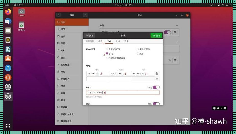Open Software Updater in the dock
The width and height of the screenshot is (236, 134).
click(8, 87)
